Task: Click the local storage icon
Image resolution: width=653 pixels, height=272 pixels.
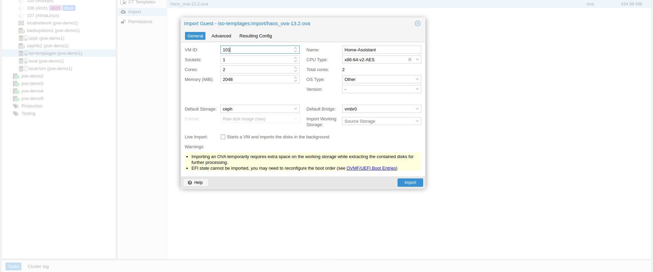Action: click(23, 61)
